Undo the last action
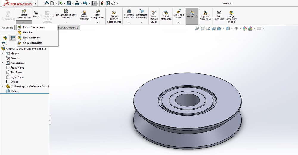Viewport: 298px width, 155px height. click(x=85, y=3)
